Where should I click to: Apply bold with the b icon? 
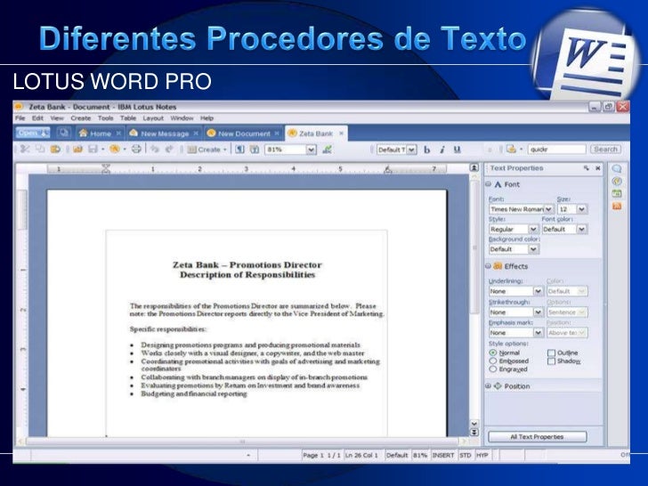point(427,150)
